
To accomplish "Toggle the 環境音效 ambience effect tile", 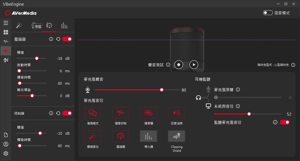I will [92, 136].
